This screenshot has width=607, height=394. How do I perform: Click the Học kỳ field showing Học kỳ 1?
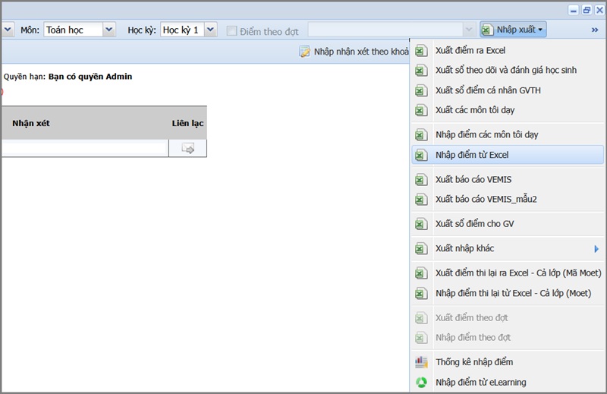click(182, 30)
